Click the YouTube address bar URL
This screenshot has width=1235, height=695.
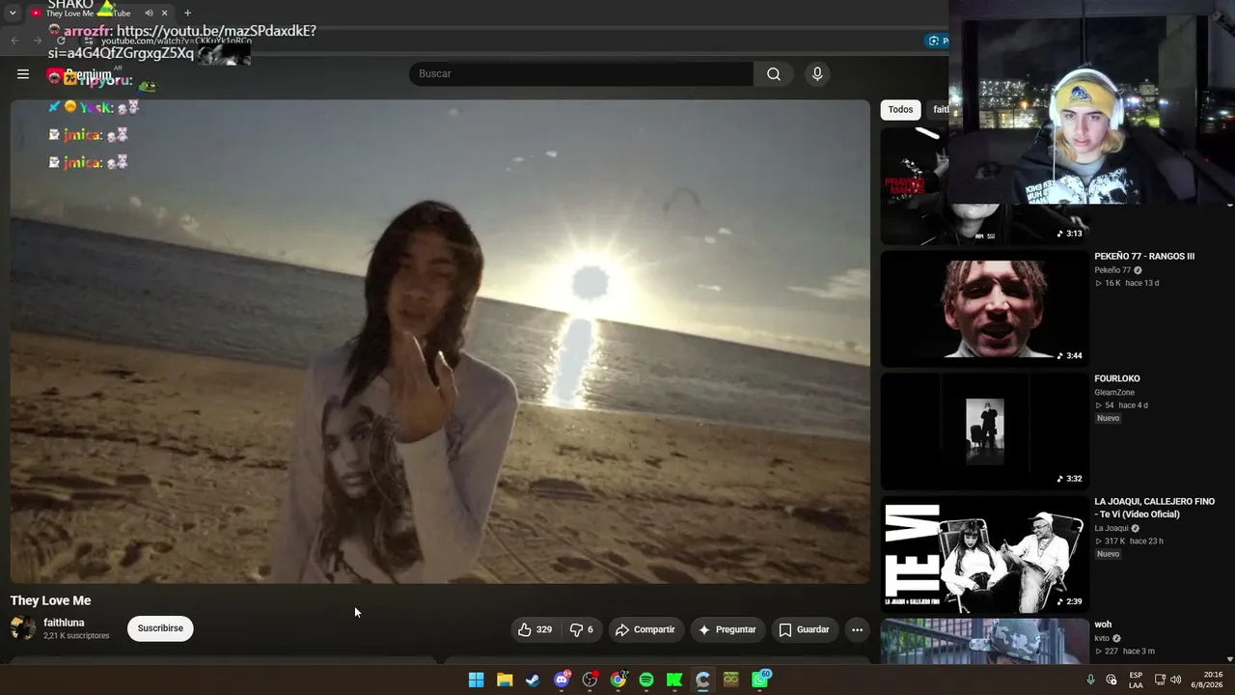coord(177,42)
